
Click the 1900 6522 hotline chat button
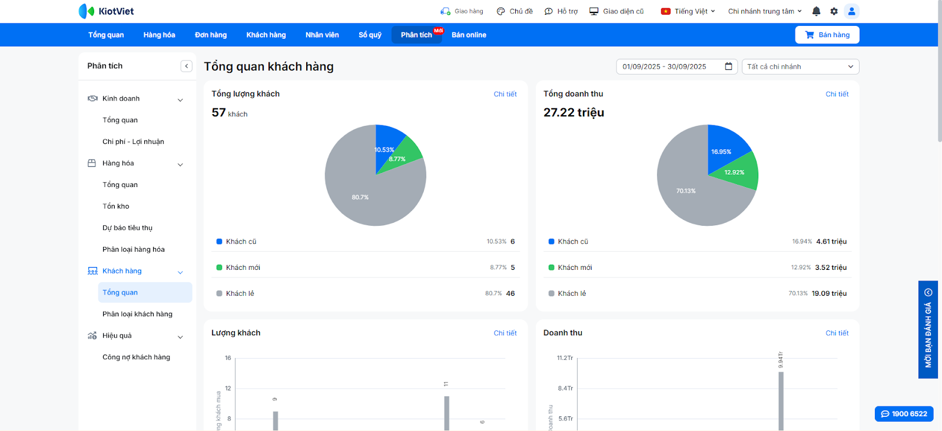point(904,414)
